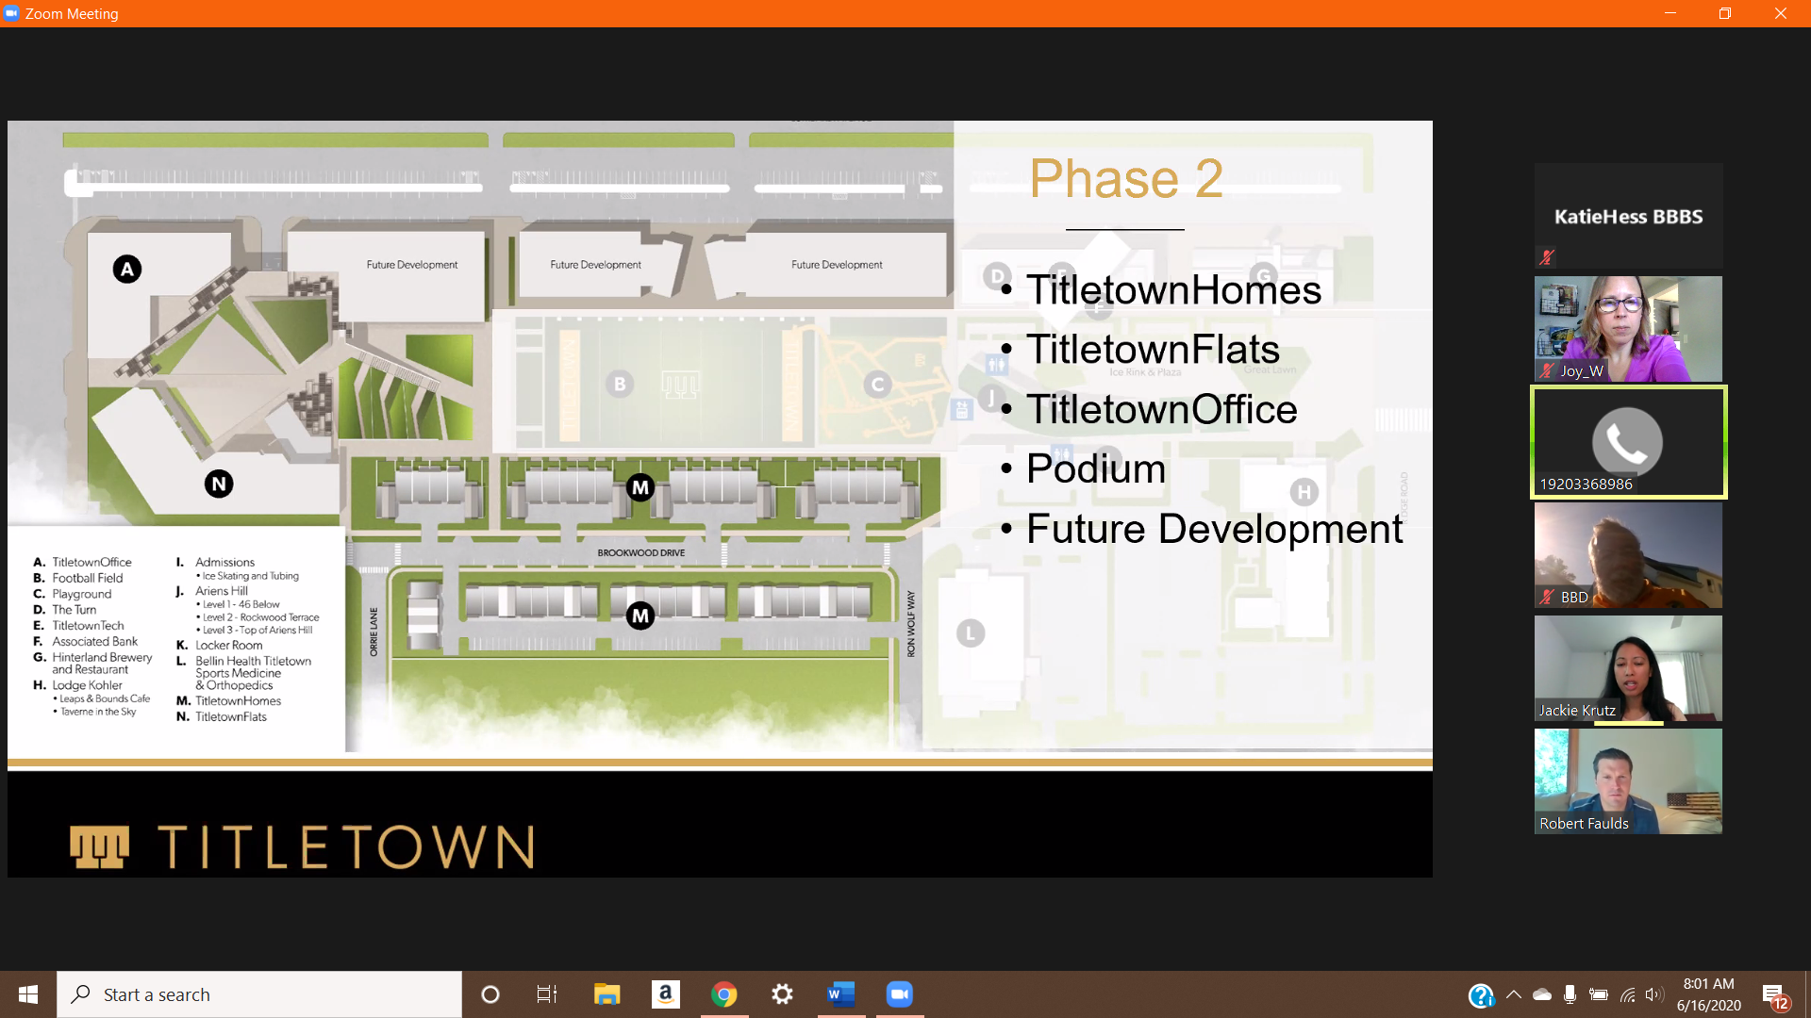The image size is (1811, 1018).
Task: Minimize the Zoom Meeting window
Action: click(1670, 13)
